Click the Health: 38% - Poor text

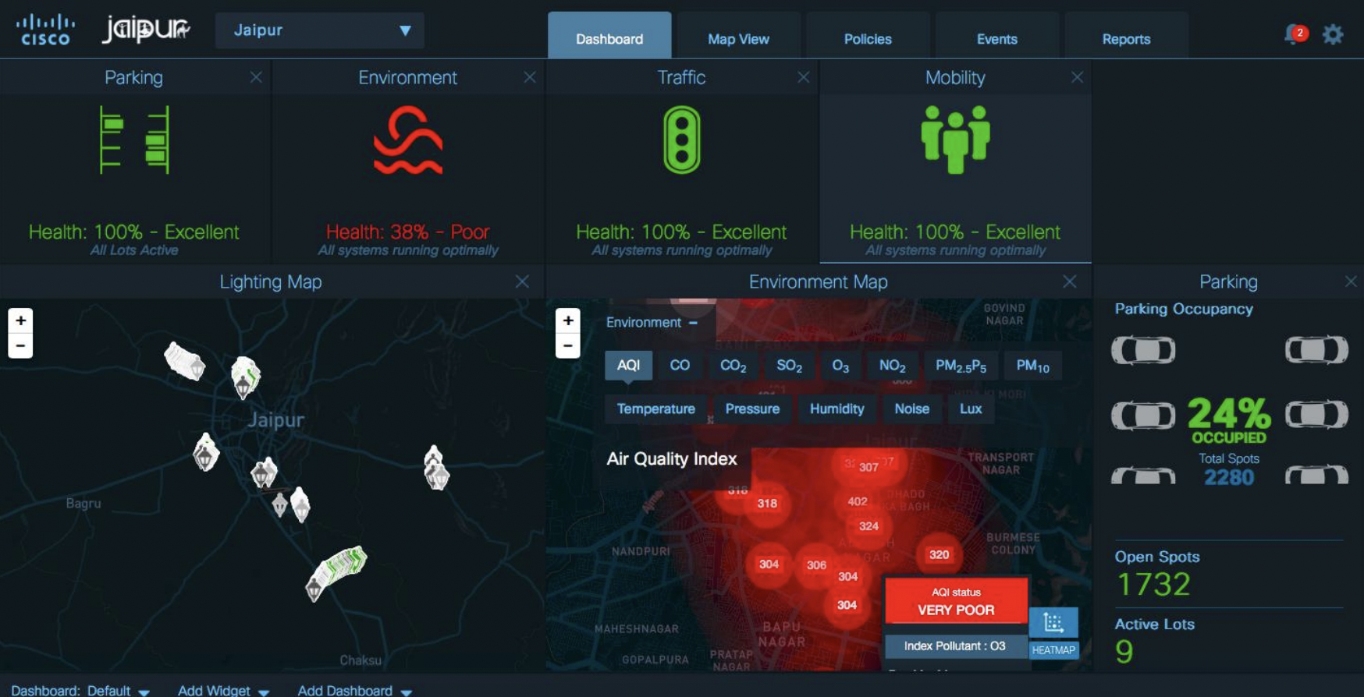click(407, 232)
